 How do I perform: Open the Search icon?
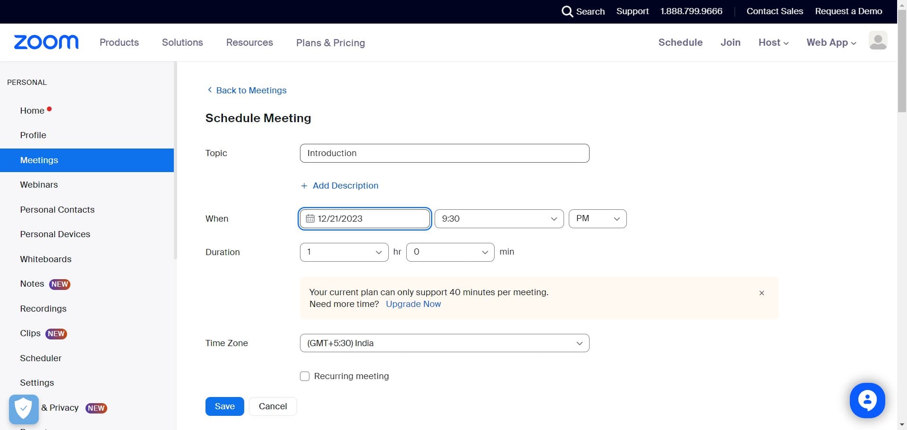(x=567, y=11)
